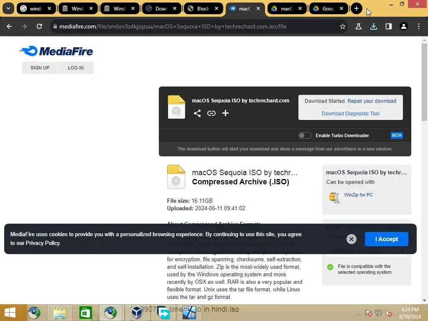
Task: Close the 'Block' tab
Action: (x=217, y=8)
